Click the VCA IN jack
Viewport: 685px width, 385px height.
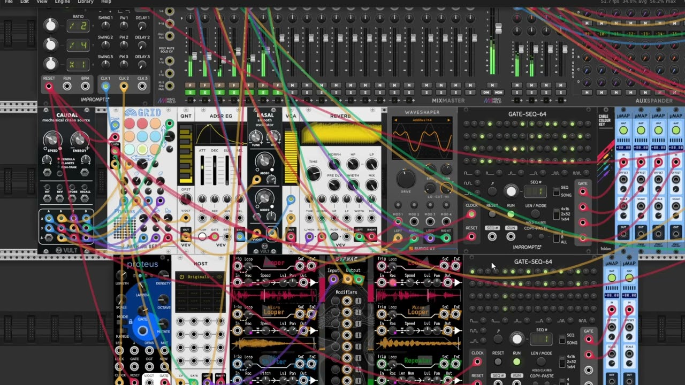(291, 219)
